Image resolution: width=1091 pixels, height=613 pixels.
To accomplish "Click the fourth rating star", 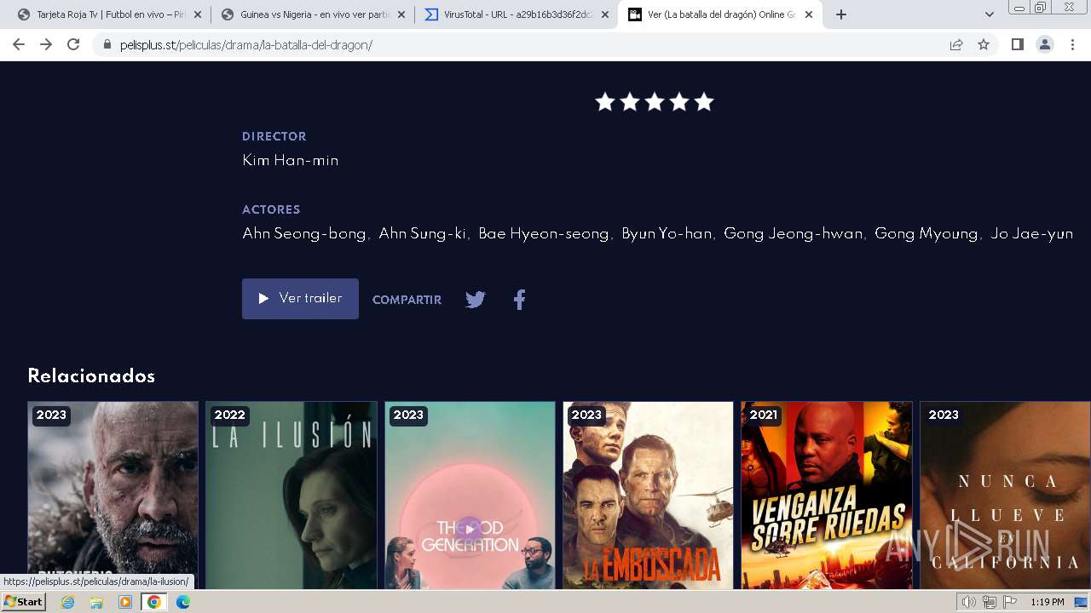I will point(679,102).
